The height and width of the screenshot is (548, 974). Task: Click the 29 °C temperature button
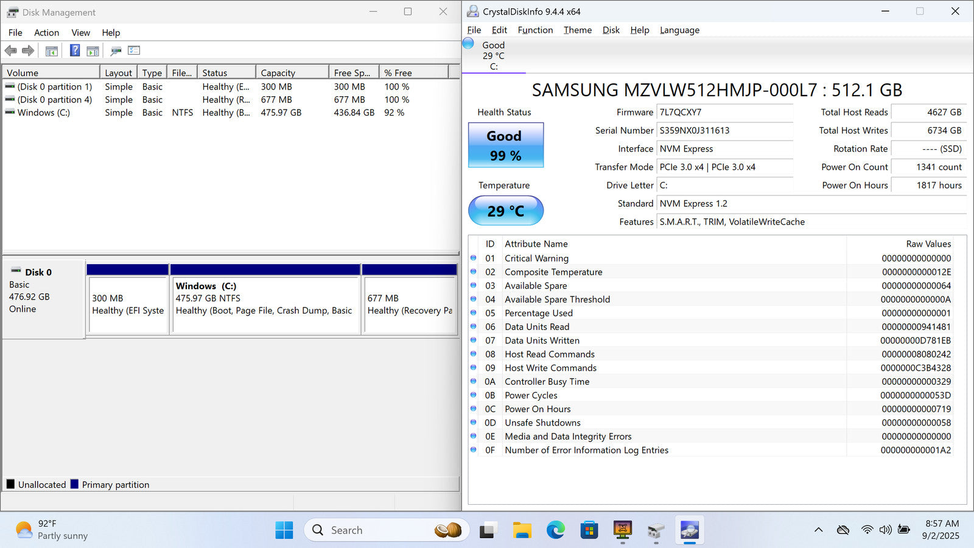(x=505, y=211)
